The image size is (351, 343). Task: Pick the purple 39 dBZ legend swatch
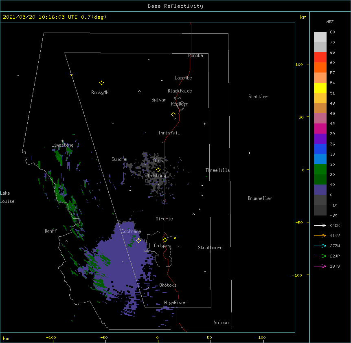tap(320, 139)
